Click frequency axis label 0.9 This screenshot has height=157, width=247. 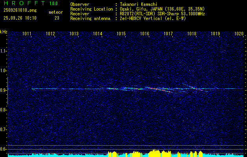(x=4, y=90)
